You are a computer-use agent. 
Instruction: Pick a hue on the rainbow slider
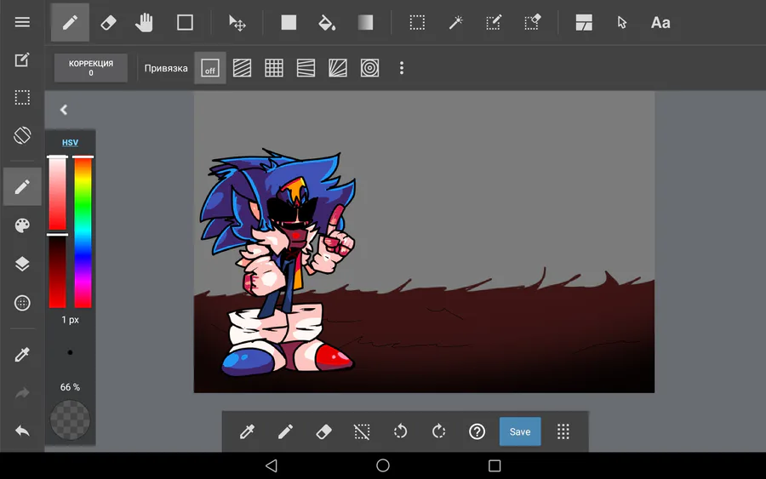83,232
